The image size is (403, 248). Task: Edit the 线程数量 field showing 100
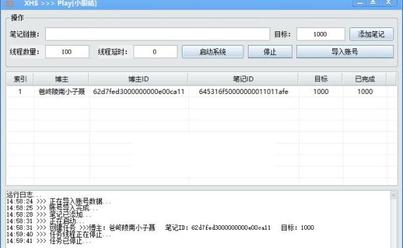coord(67,52)
